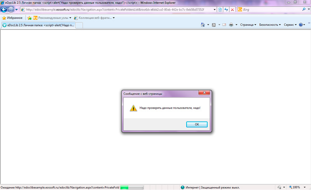Screen dimensions: 311x190
Task: Expand the Коллекция веб-фрагм... dropdown arrow
Action: 114,18
